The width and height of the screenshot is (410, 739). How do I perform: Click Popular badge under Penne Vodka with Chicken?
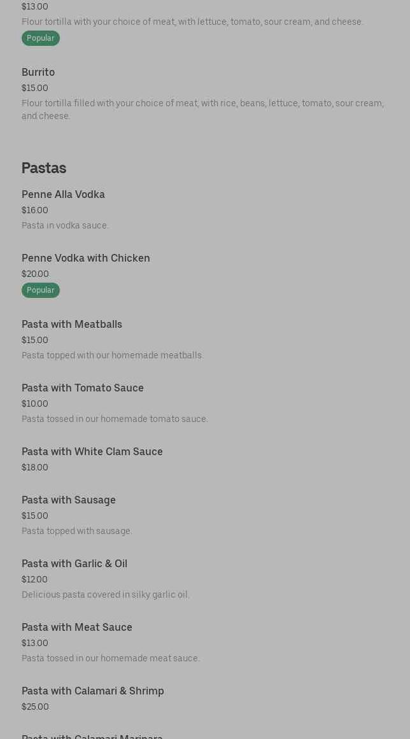click(41, 290)
